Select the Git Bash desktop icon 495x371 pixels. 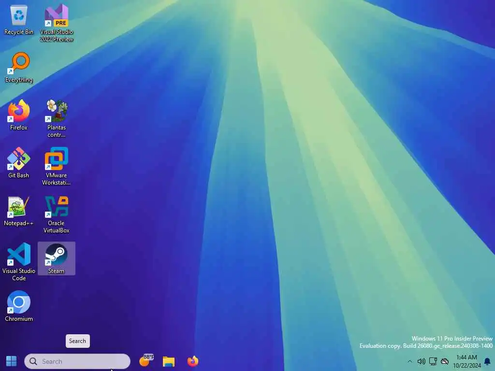(x=19, y=163)
